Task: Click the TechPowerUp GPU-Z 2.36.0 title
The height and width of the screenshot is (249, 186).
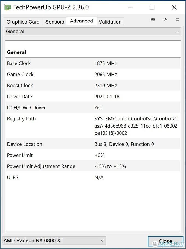Action: tap(51, 7)
